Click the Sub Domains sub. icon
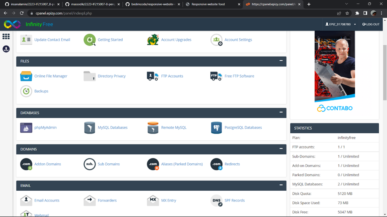 tap(90, 164)
